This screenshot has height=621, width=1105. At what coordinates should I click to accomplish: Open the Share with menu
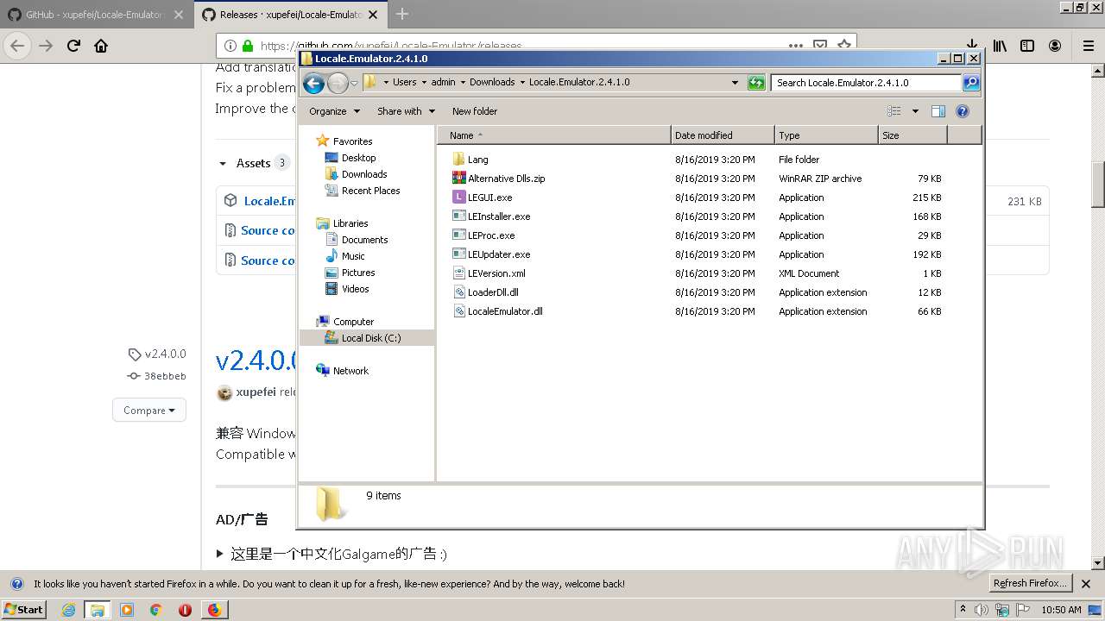coord(406,111)
